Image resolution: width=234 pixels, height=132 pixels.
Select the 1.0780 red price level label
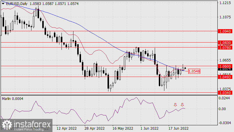225,47
